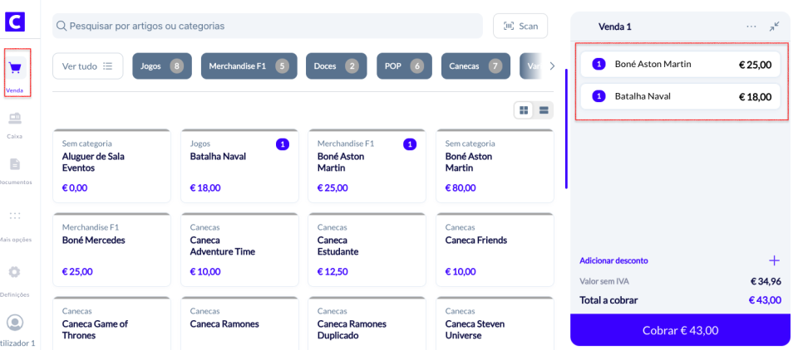Viewport: 798px width, 350px height.
Task: Select the Ver tudo category filter
Action: [x=87, y=66]
